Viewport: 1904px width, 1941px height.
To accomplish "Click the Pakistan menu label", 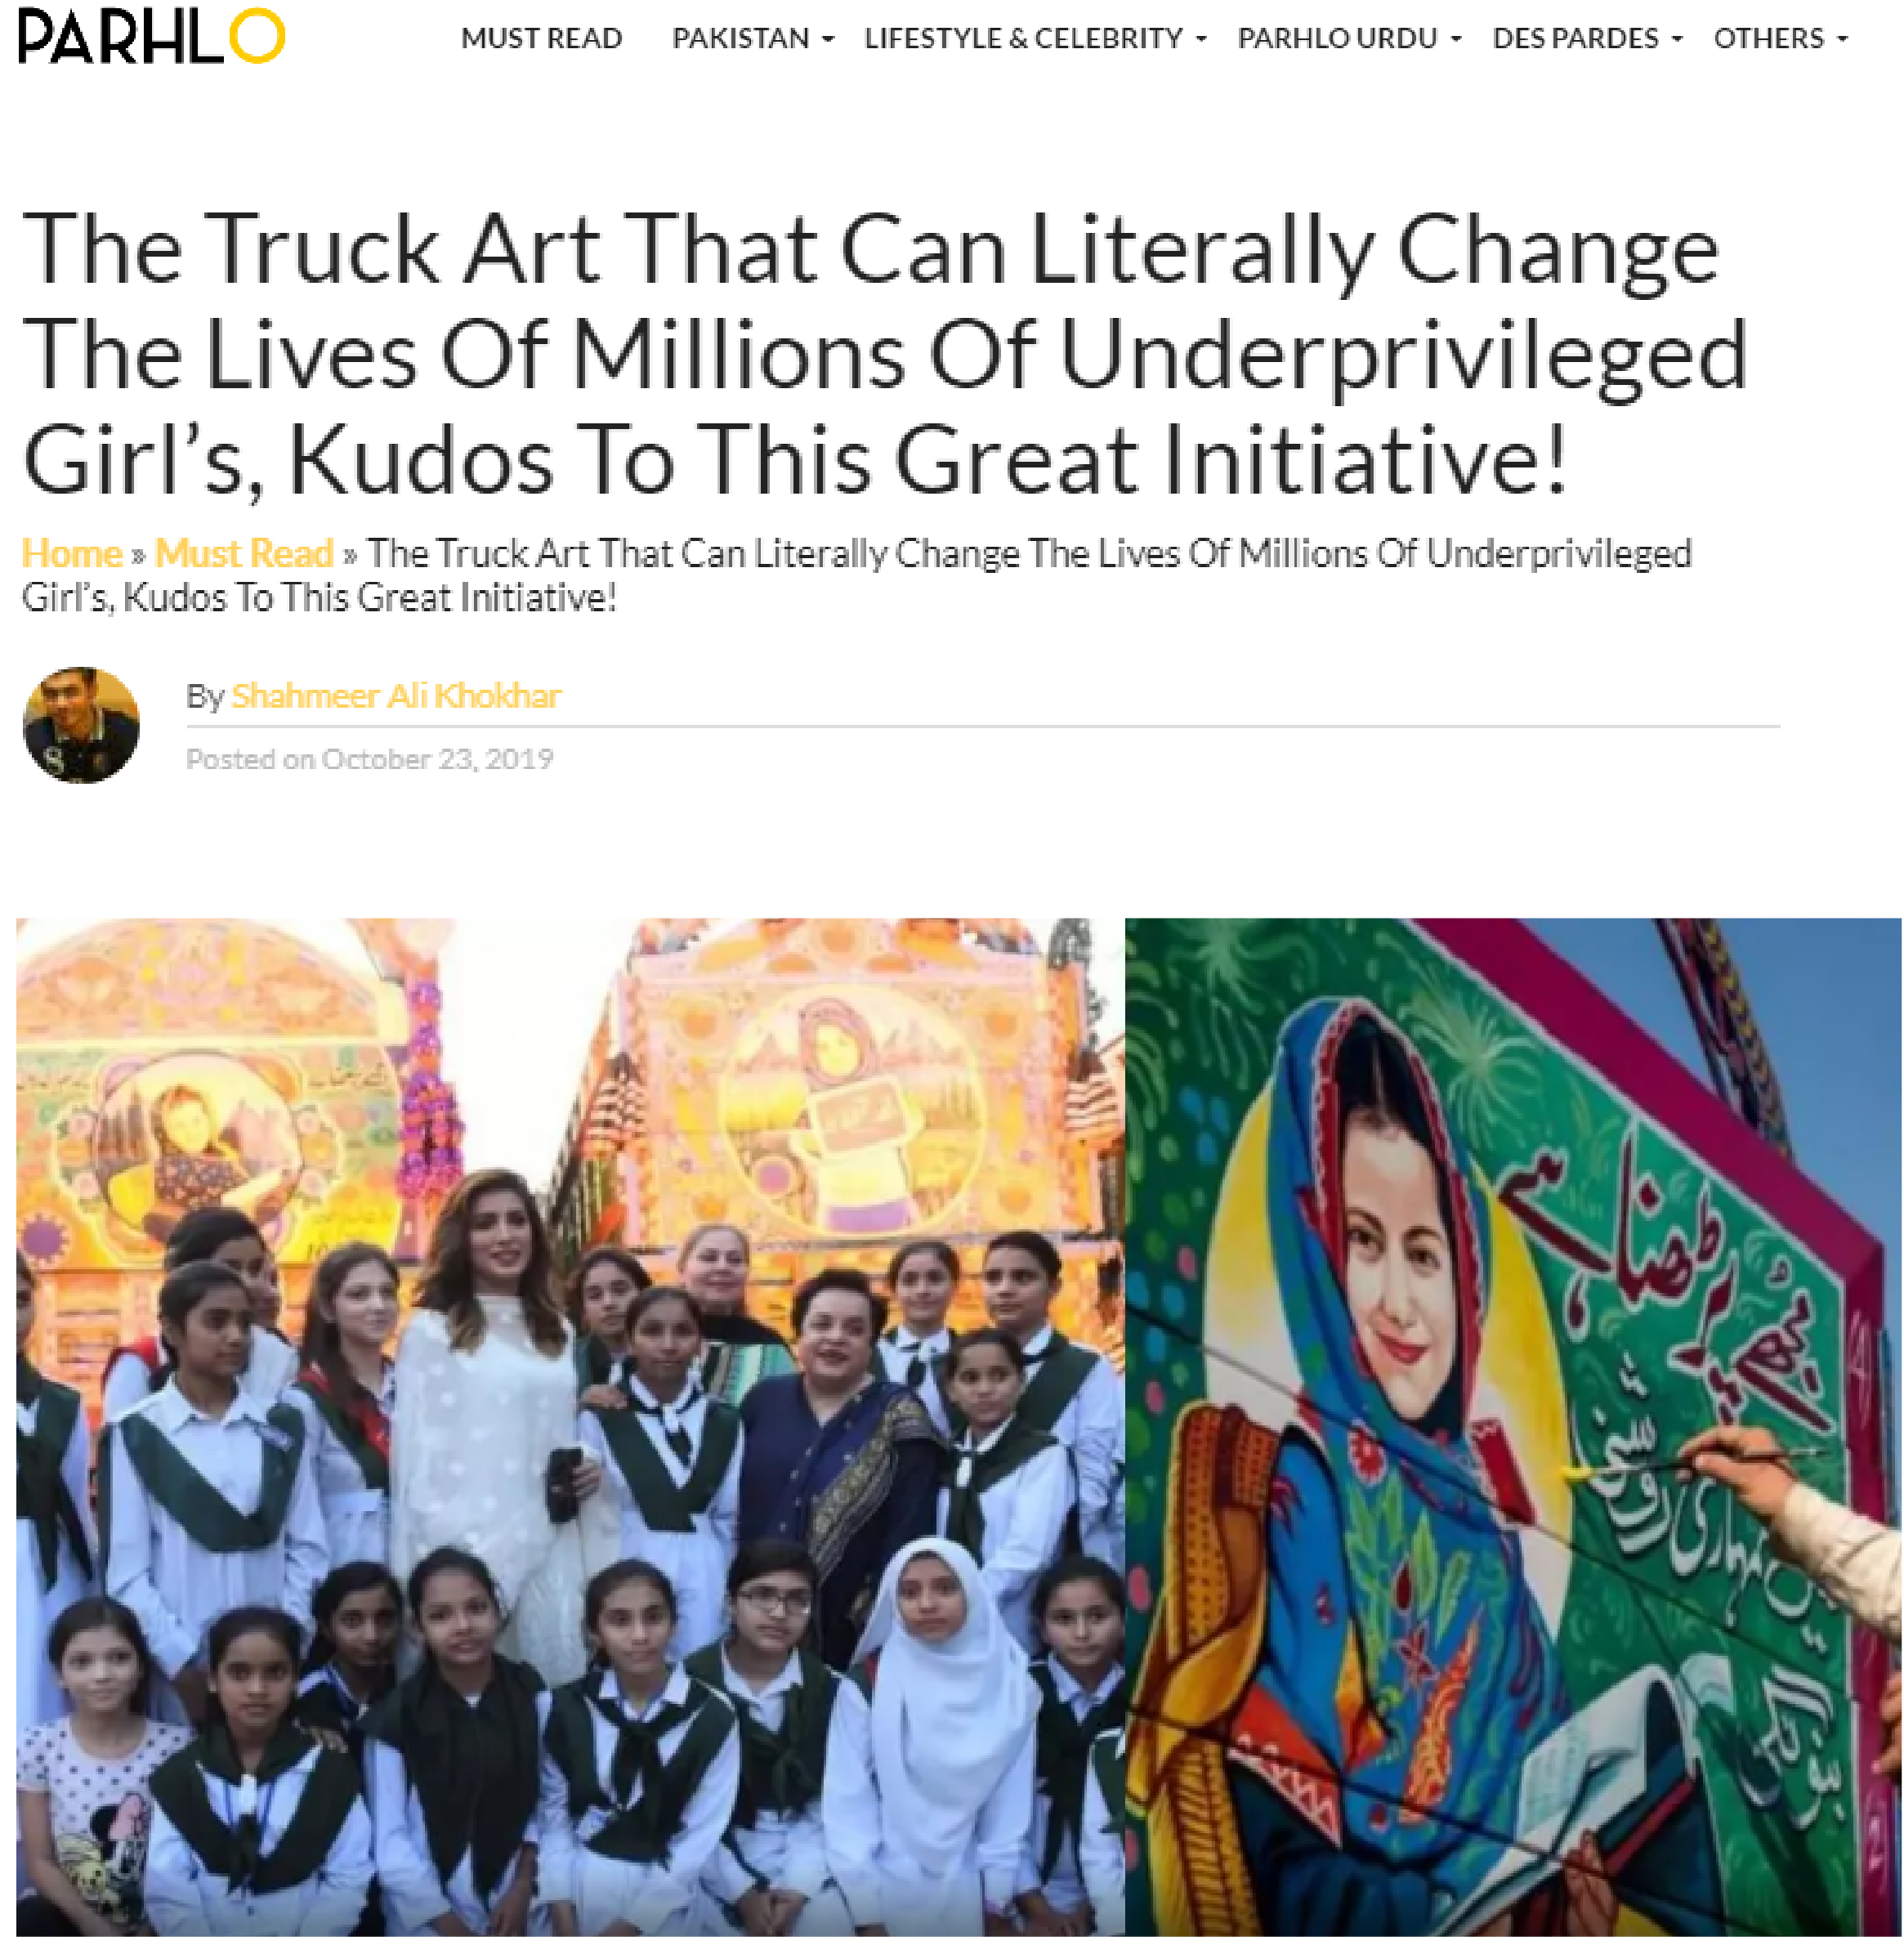I will pyautogui.click(x=740, y=38).
